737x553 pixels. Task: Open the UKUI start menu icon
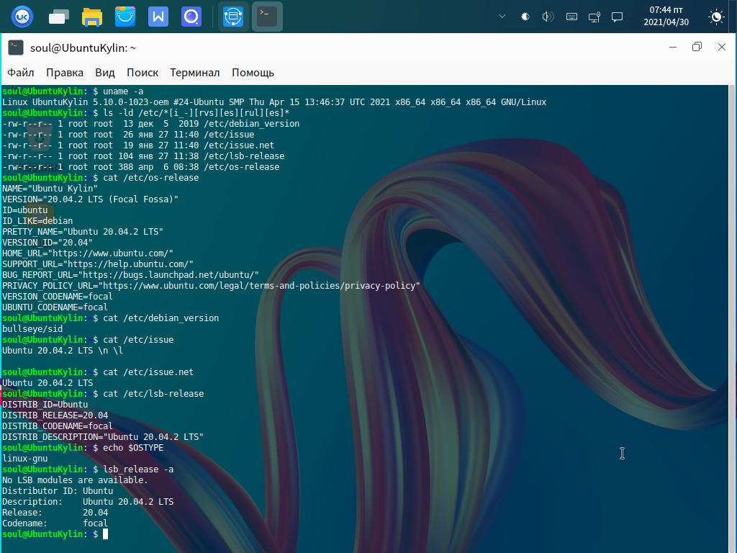[22, 17]
